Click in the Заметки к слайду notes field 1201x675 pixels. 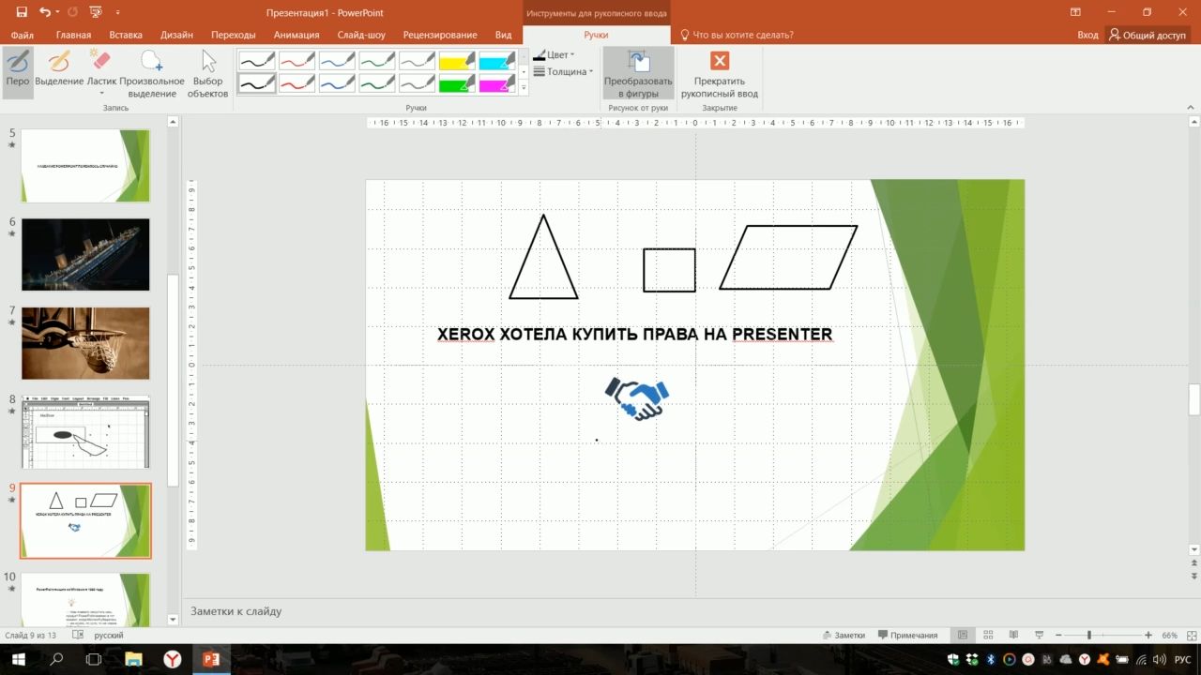tap(685, 611)
